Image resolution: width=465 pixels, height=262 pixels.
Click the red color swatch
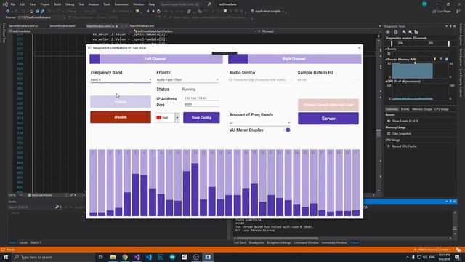(x=158, y=118)
